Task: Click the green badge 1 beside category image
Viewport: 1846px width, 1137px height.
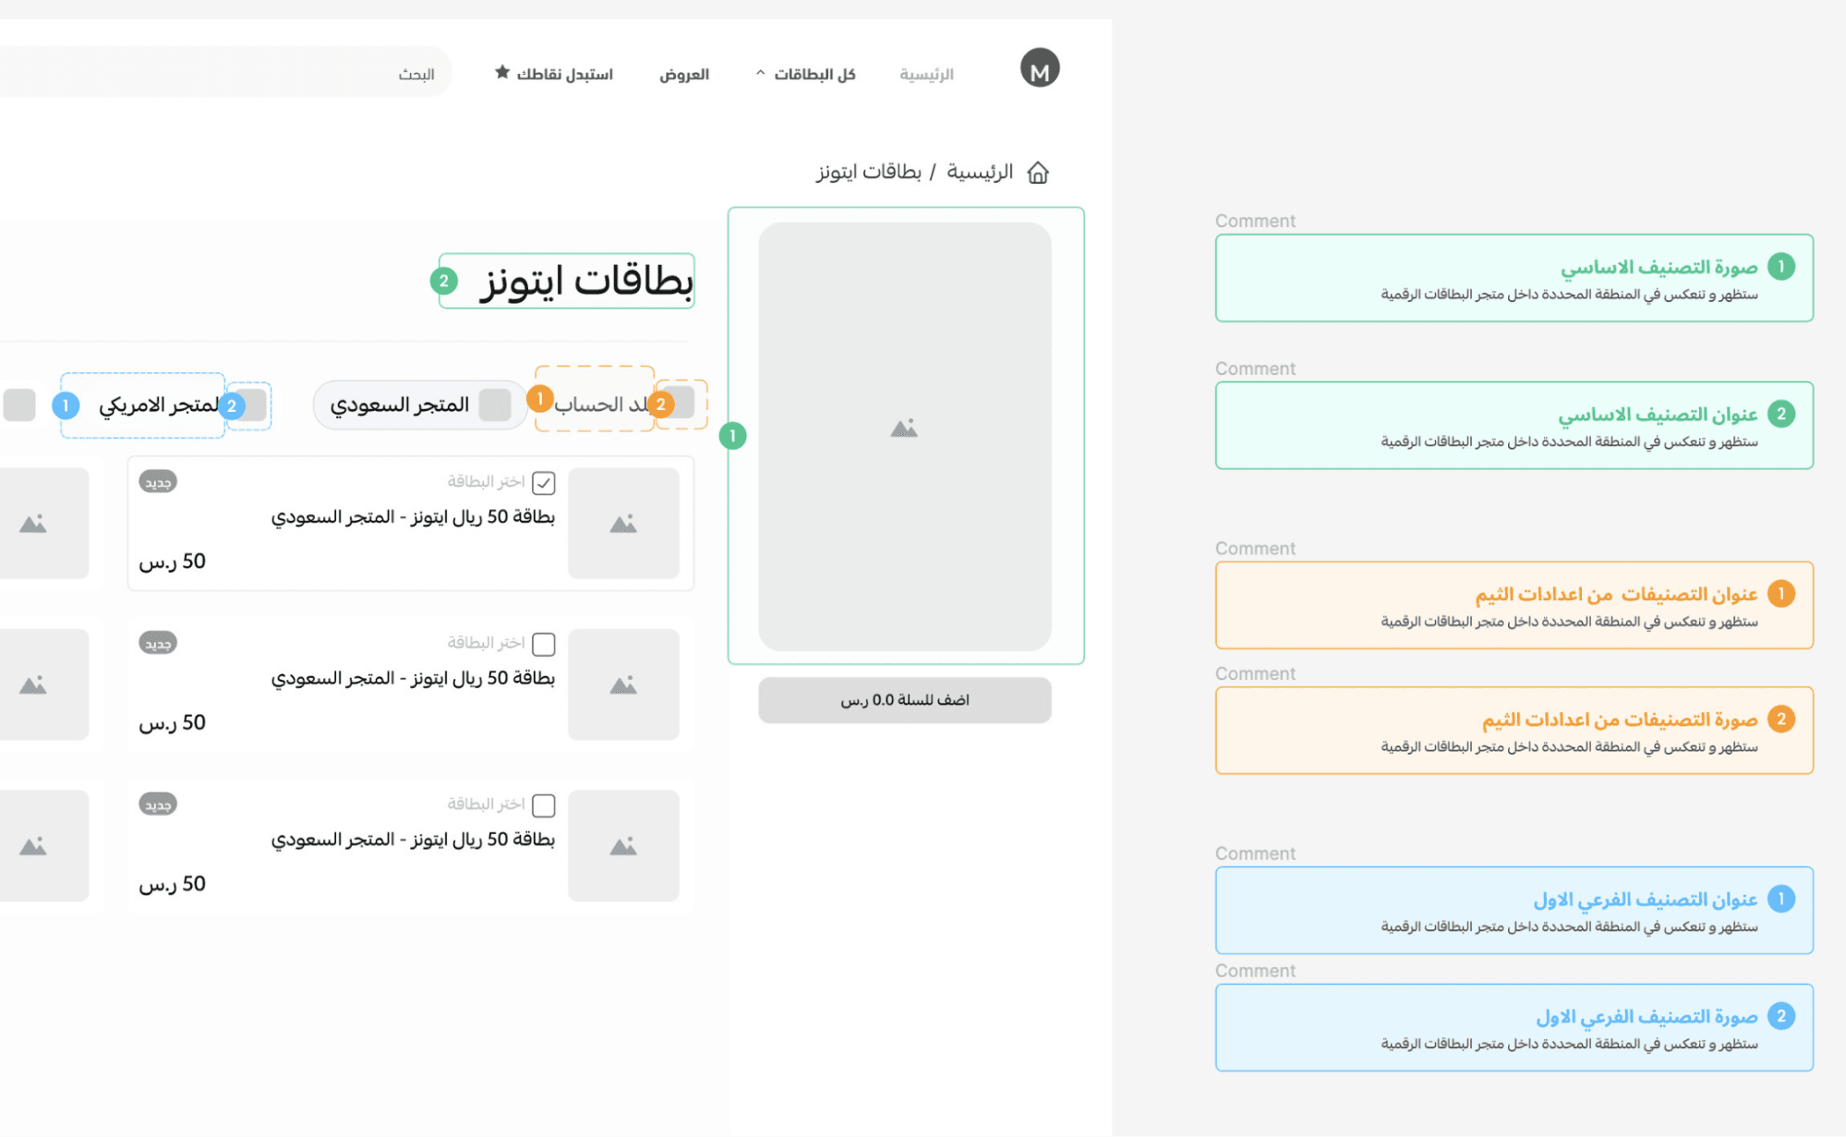Action: [732, 435]
